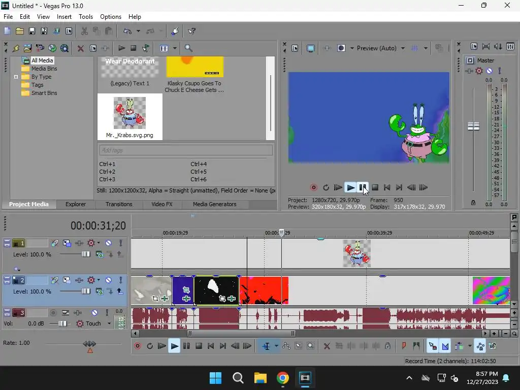Adjust the playback Rate slider
This screenshot has height=390, width=520.
[x=89, y=344]
